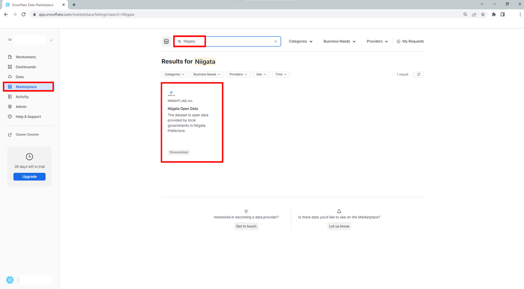Open Worksheets in the sidebar
524x289 pixels.
pyautogui.click(x=25, y=57)
